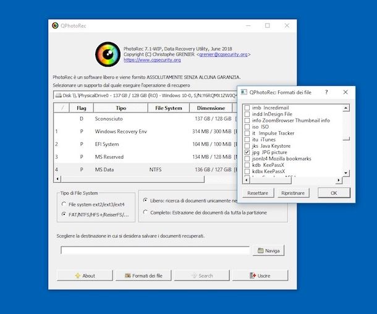The width and height of the screenshot is (377, 314).
Task: Click the Formati dei file dialog window icon
Action: coord(244,92)
